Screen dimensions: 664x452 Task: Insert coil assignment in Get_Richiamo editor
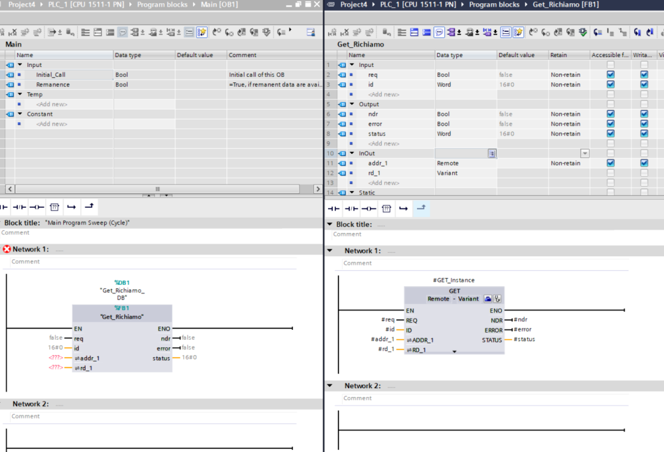click(x=369, y=209)
